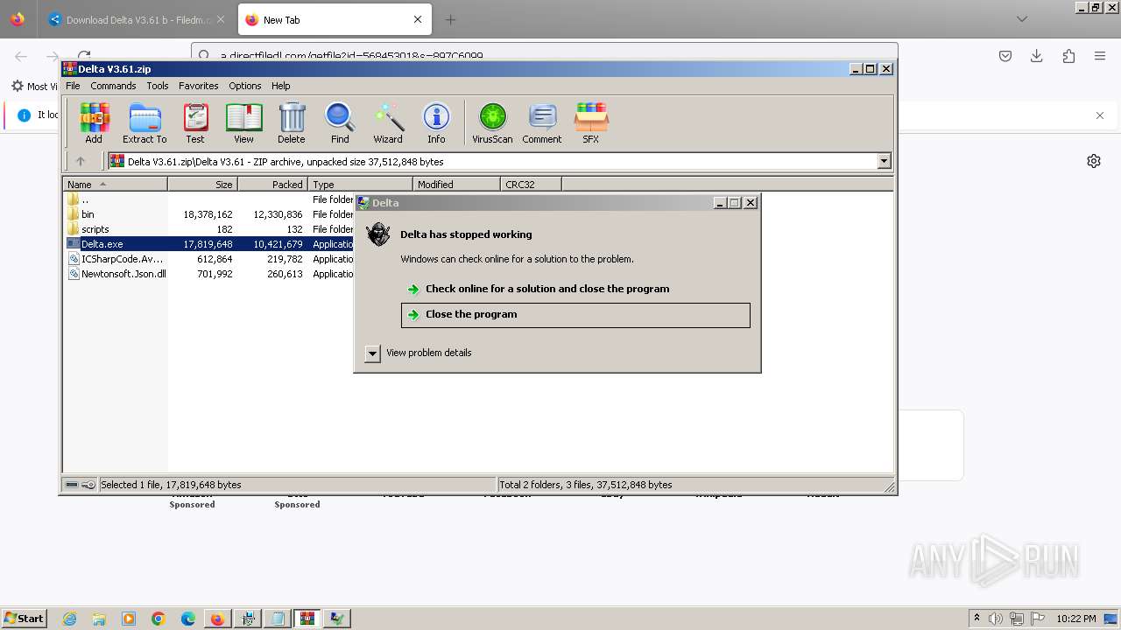Open Windows Media Player taskbar icon

(129, 619)
